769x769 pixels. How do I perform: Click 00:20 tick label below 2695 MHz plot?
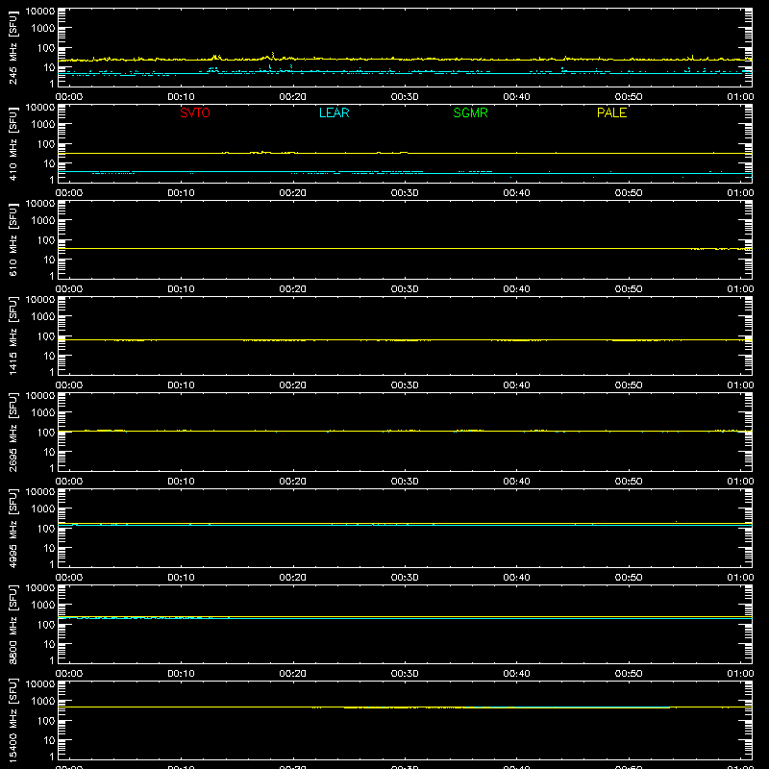[293, 482]
